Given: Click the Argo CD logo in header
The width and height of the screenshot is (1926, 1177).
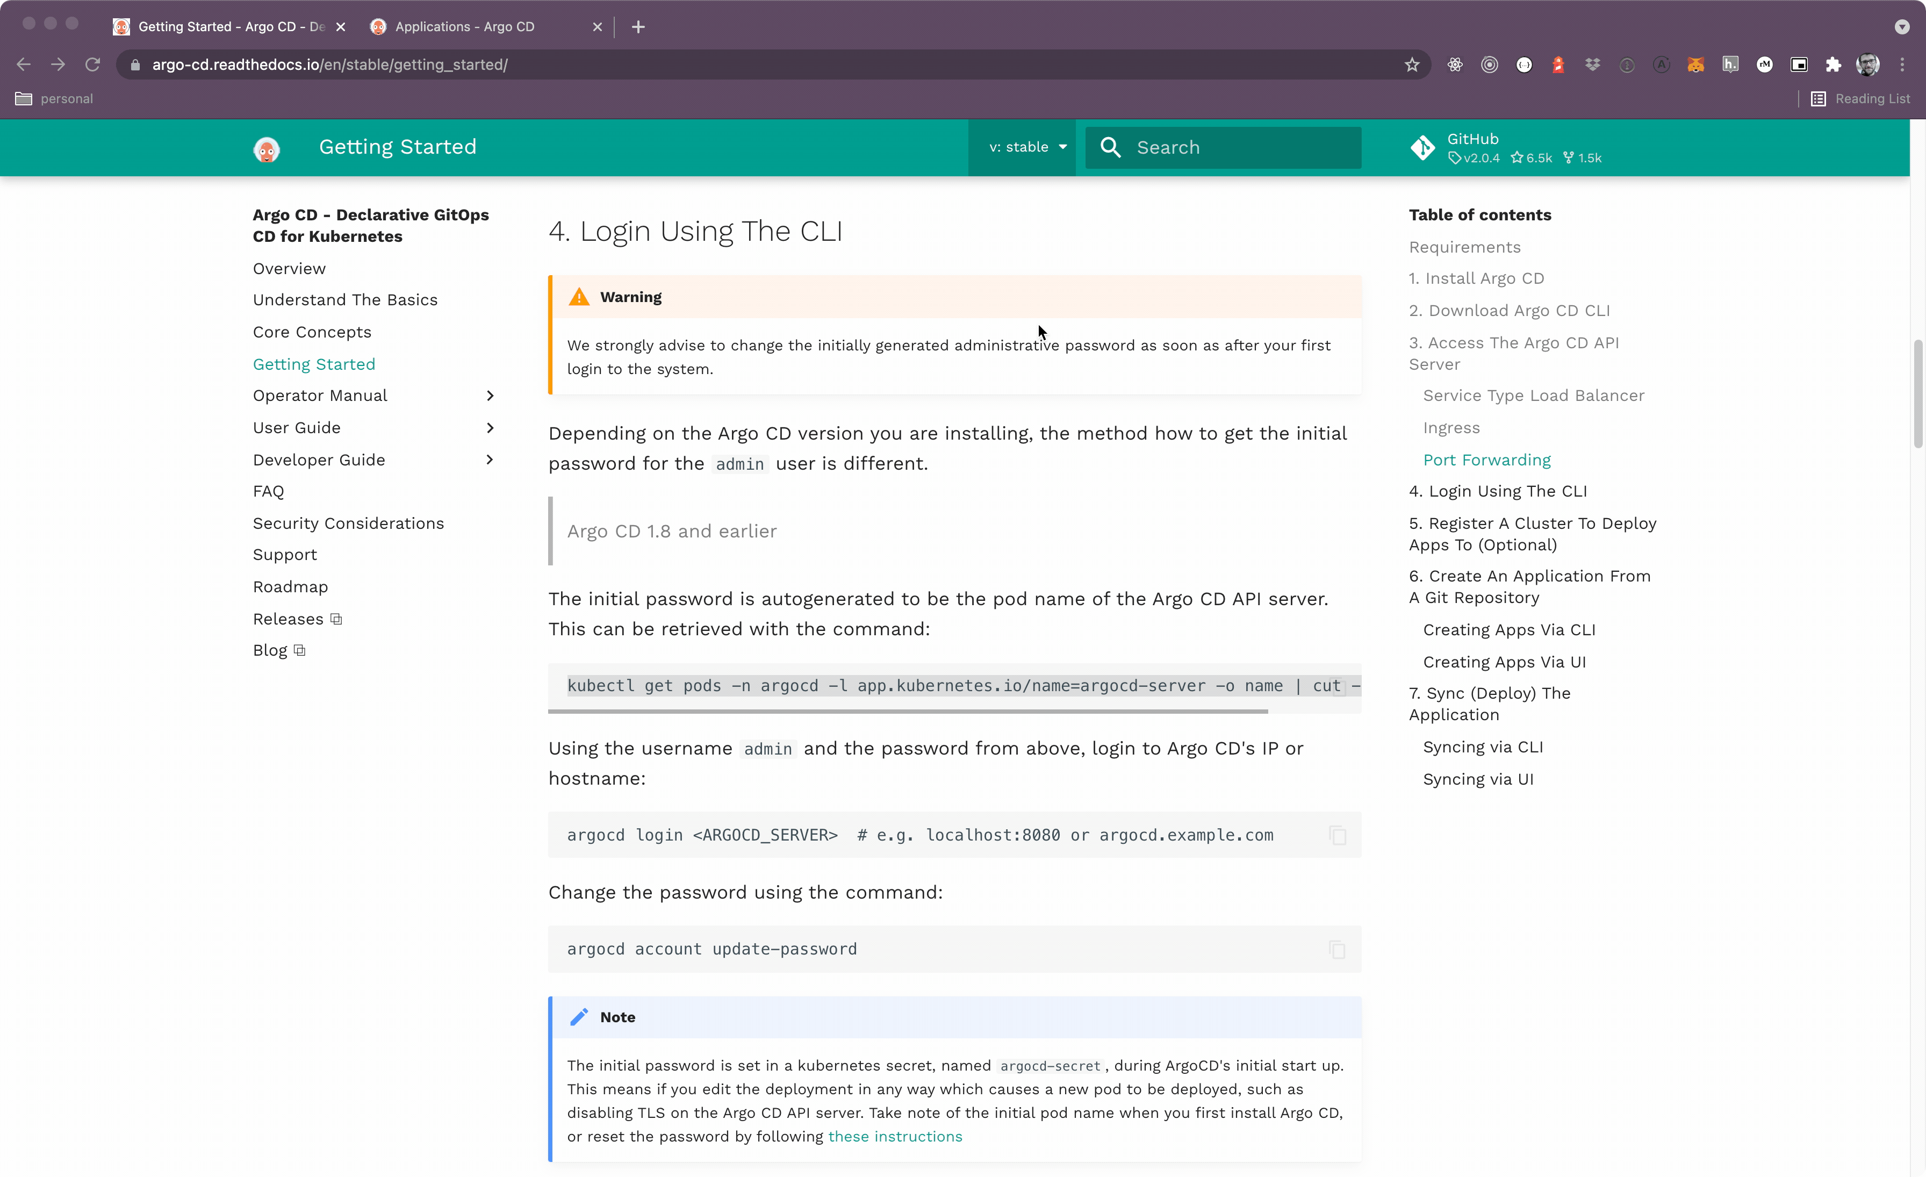Looking at the screenshot, I should pyautogui.click(x=267, y=148).
